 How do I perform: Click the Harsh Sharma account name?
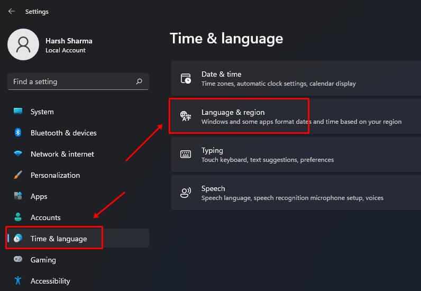(69, 41)
